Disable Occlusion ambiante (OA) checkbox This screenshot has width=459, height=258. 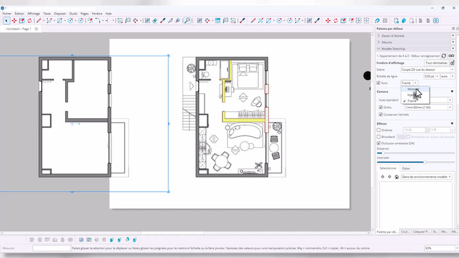tap(378, 143)
